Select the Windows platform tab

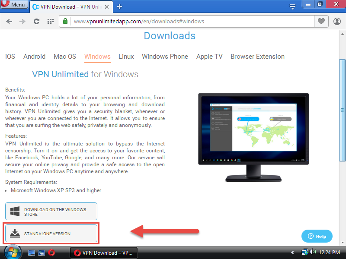(x=97, y=57)
